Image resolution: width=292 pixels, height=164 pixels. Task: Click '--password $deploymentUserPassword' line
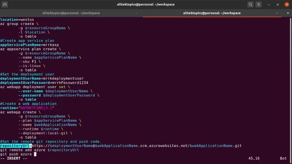pos(59,95)
